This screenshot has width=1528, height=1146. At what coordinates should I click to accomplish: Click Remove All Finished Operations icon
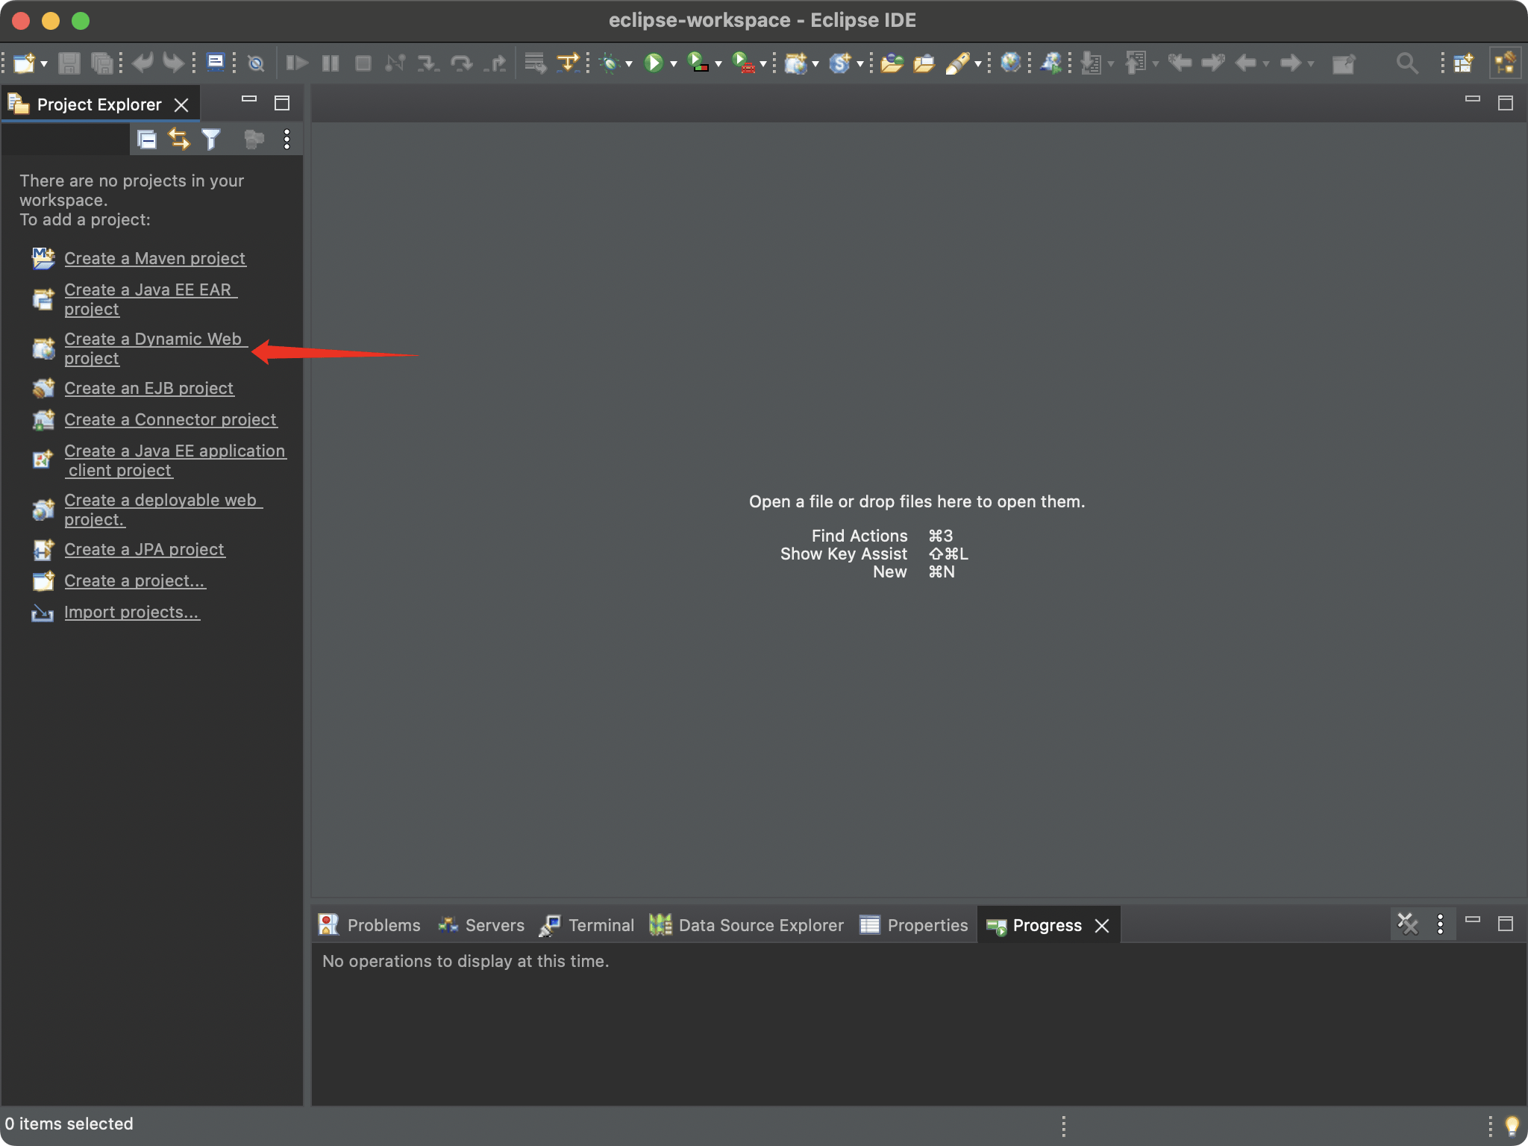(x=1407, y=924)
